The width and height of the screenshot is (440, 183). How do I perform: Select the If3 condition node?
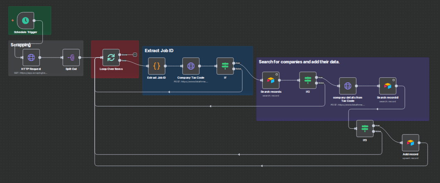click(365, 128)
